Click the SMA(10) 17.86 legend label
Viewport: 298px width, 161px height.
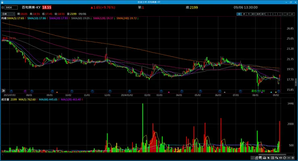37,18
